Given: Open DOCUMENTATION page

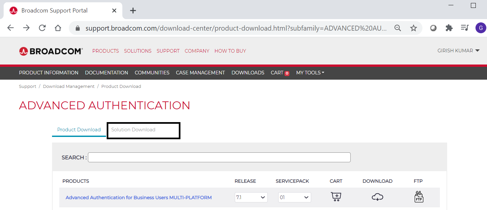Looking at the screenshot, I should pos(106,73).
